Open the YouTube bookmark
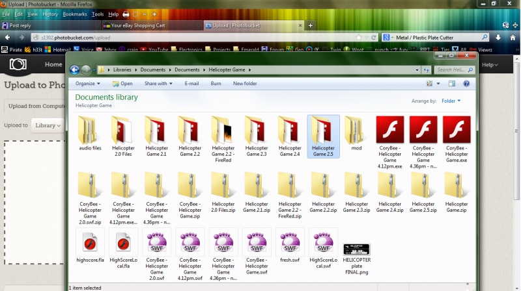This screenshot has height=291, width=521. (x=154, y=50)
